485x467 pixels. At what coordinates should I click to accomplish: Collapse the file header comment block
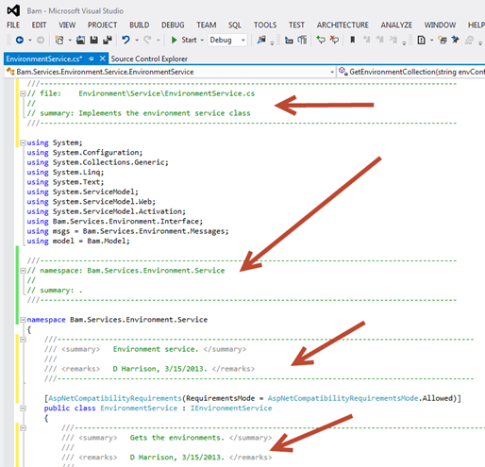click(x=23, y=93)
